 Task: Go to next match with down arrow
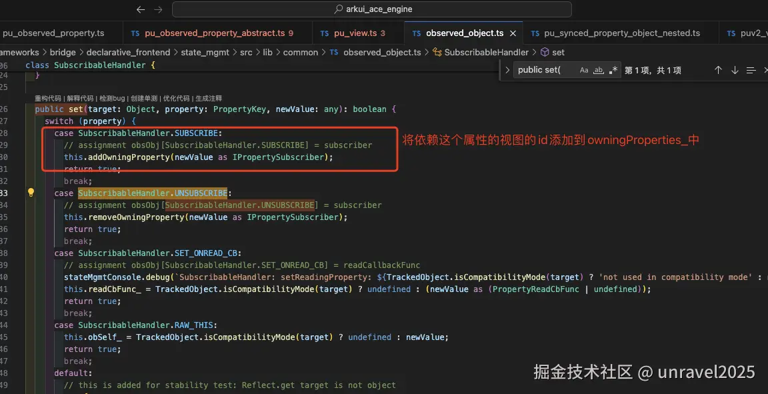(x=735, y=70)
